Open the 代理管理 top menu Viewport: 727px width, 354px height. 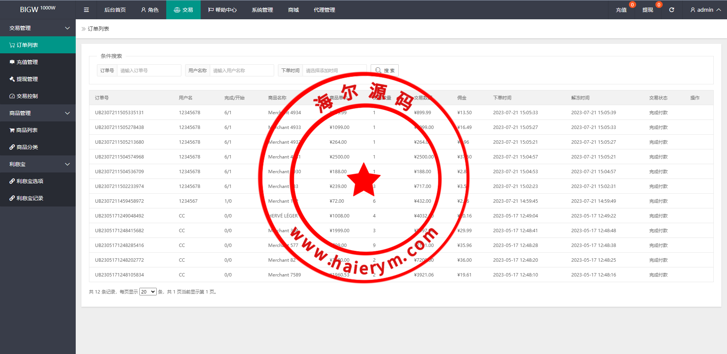click(x=324, y=10)
